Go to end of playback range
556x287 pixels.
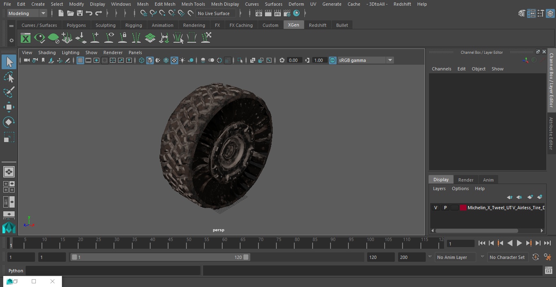547,243
